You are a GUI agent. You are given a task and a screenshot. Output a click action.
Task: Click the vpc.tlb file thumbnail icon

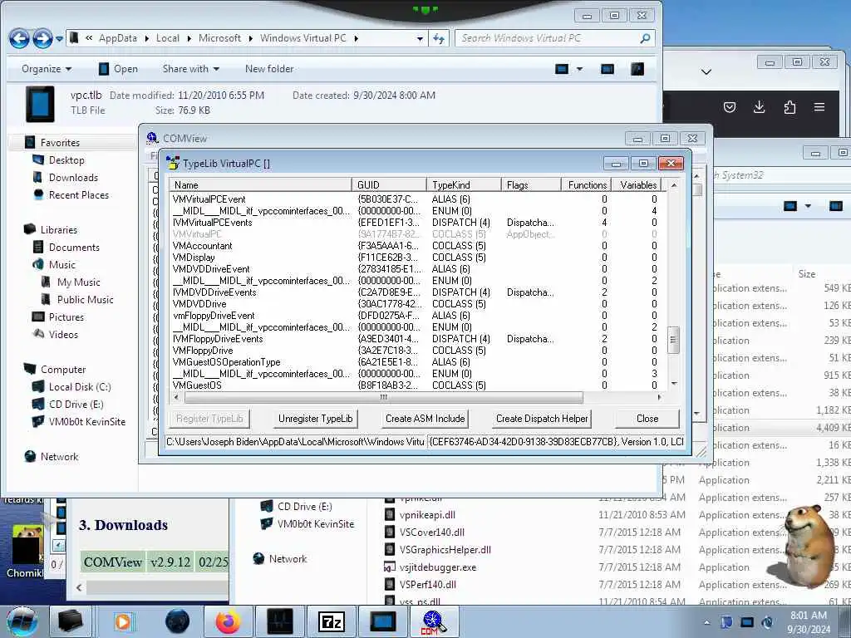(40, 104)
